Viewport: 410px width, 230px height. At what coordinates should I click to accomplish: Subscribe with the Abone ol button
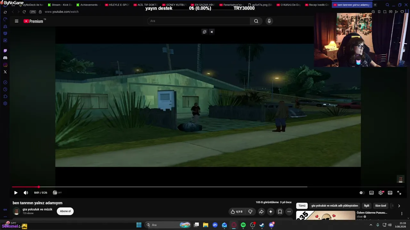click(x=65, y=211)
